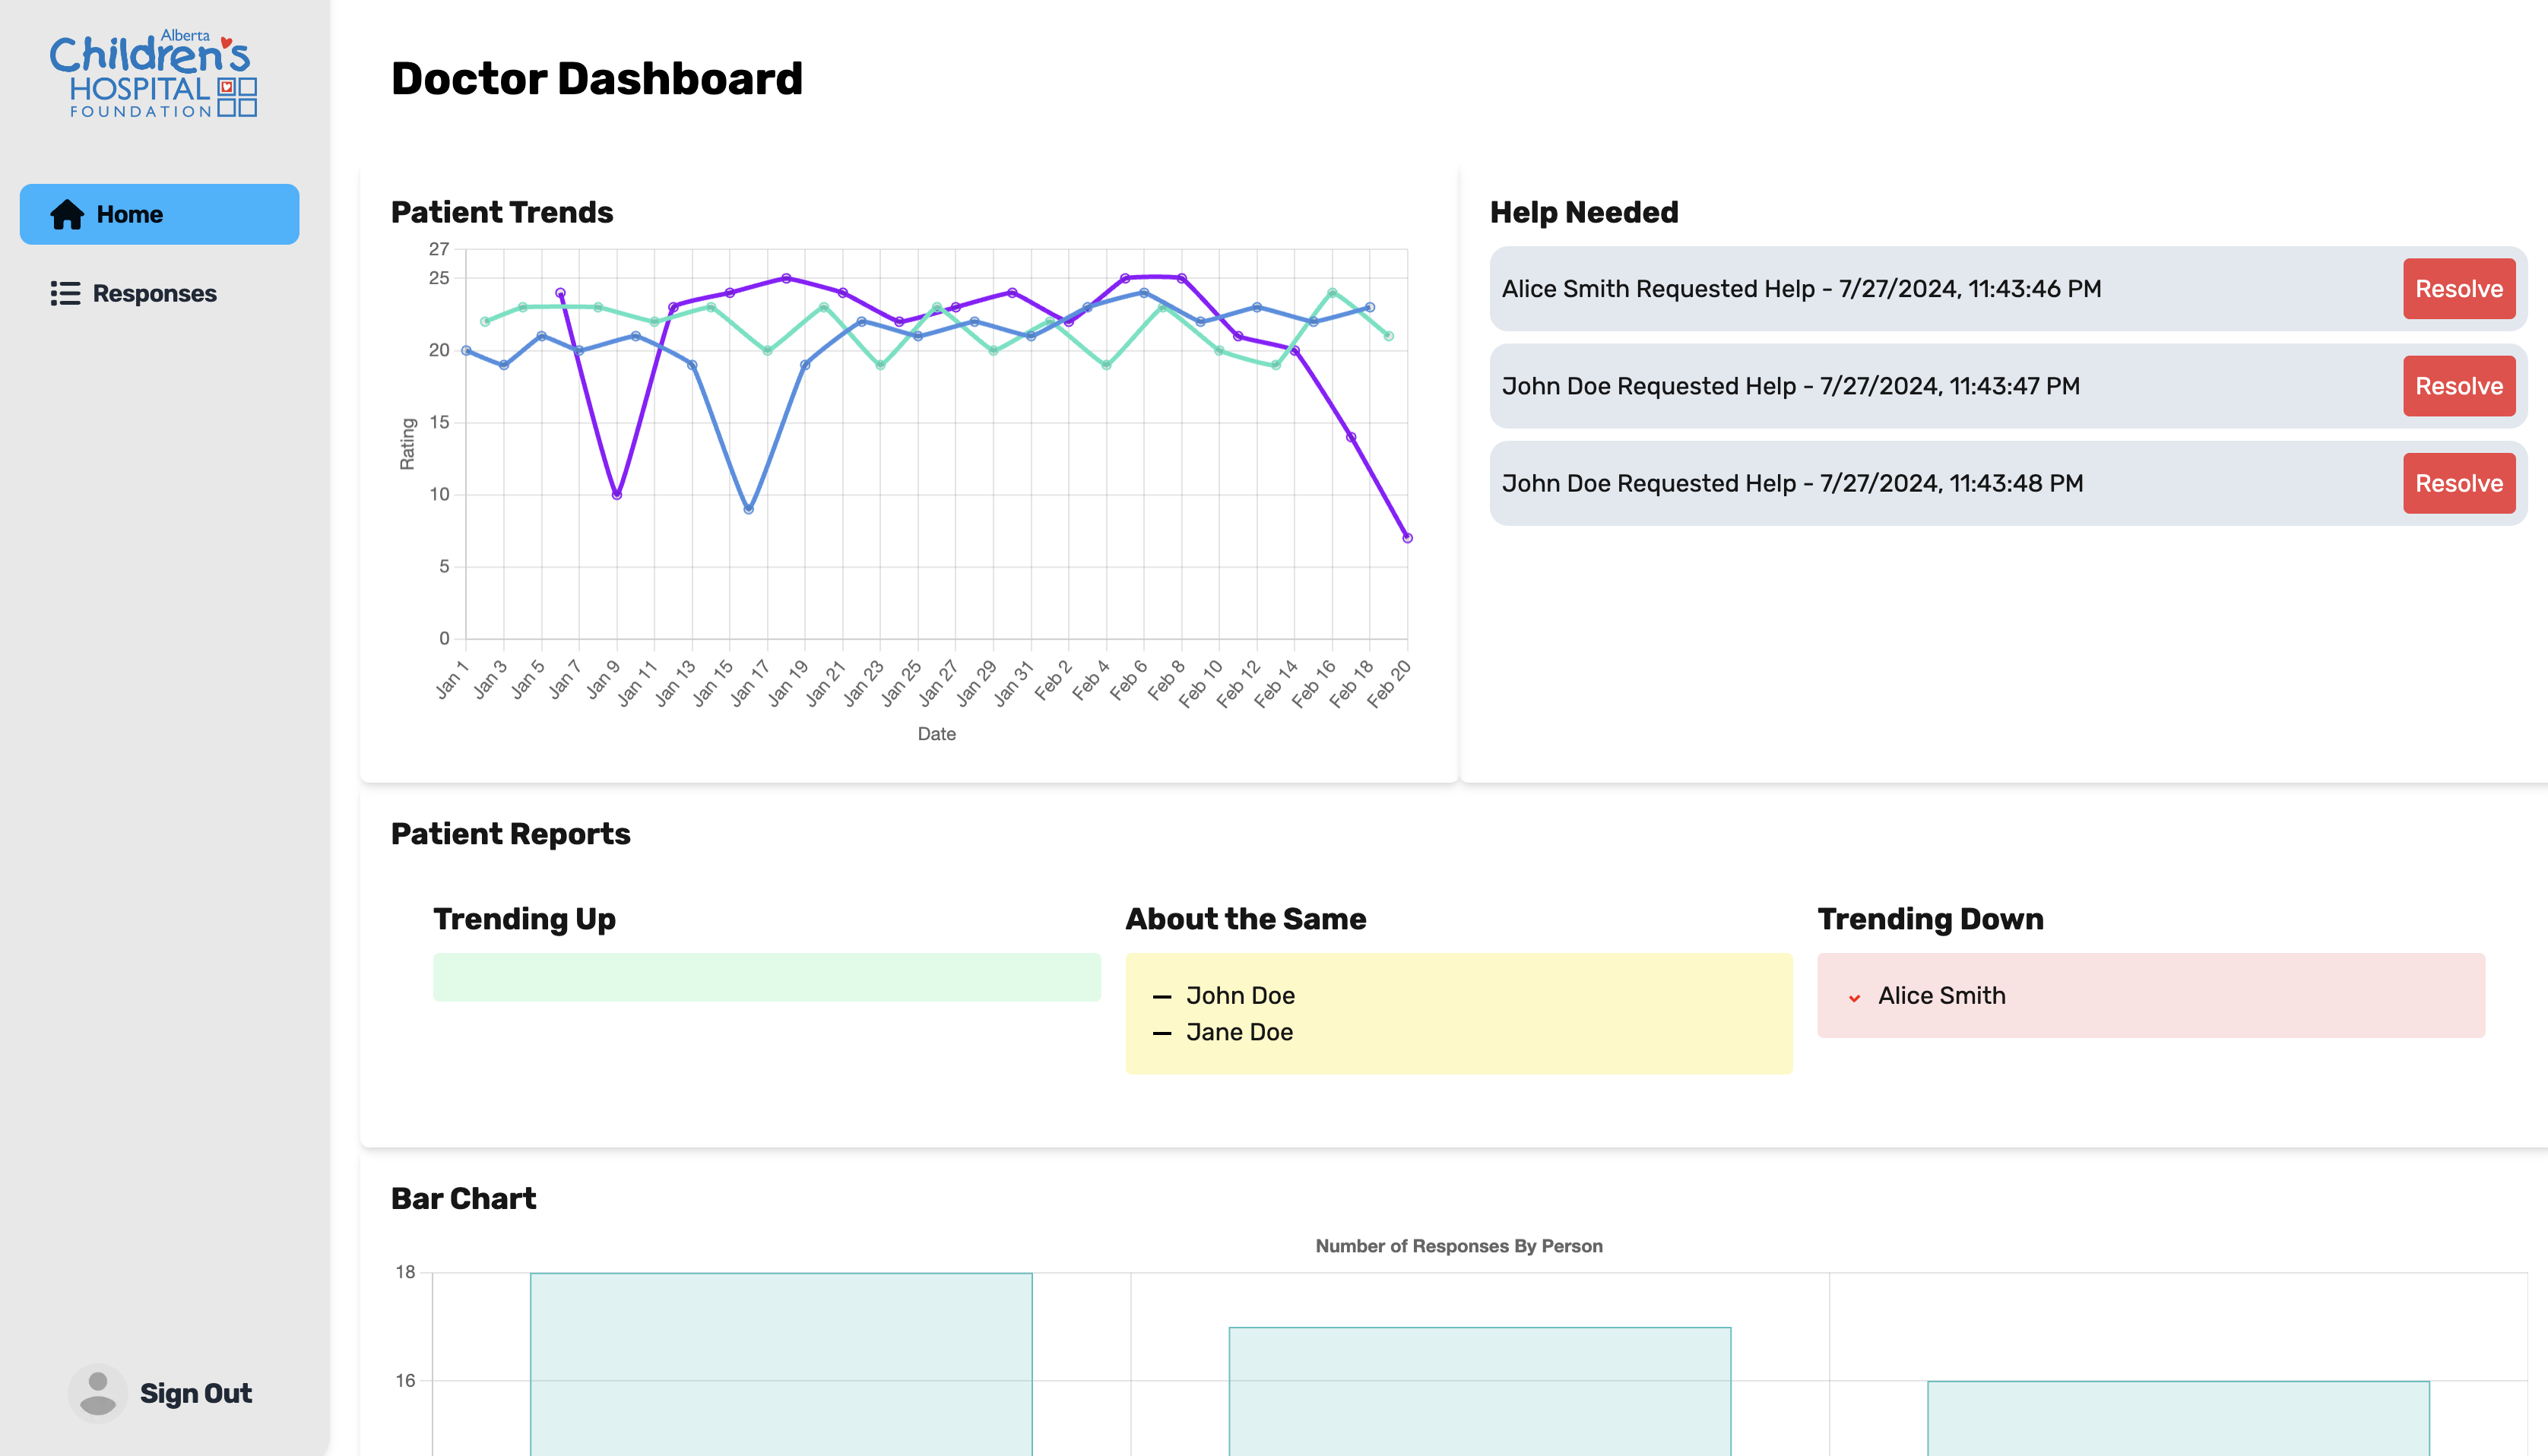Click the purple data point at Feb 20
This screenshot has width=2548, height=1456.
(x=1407, y=538)
